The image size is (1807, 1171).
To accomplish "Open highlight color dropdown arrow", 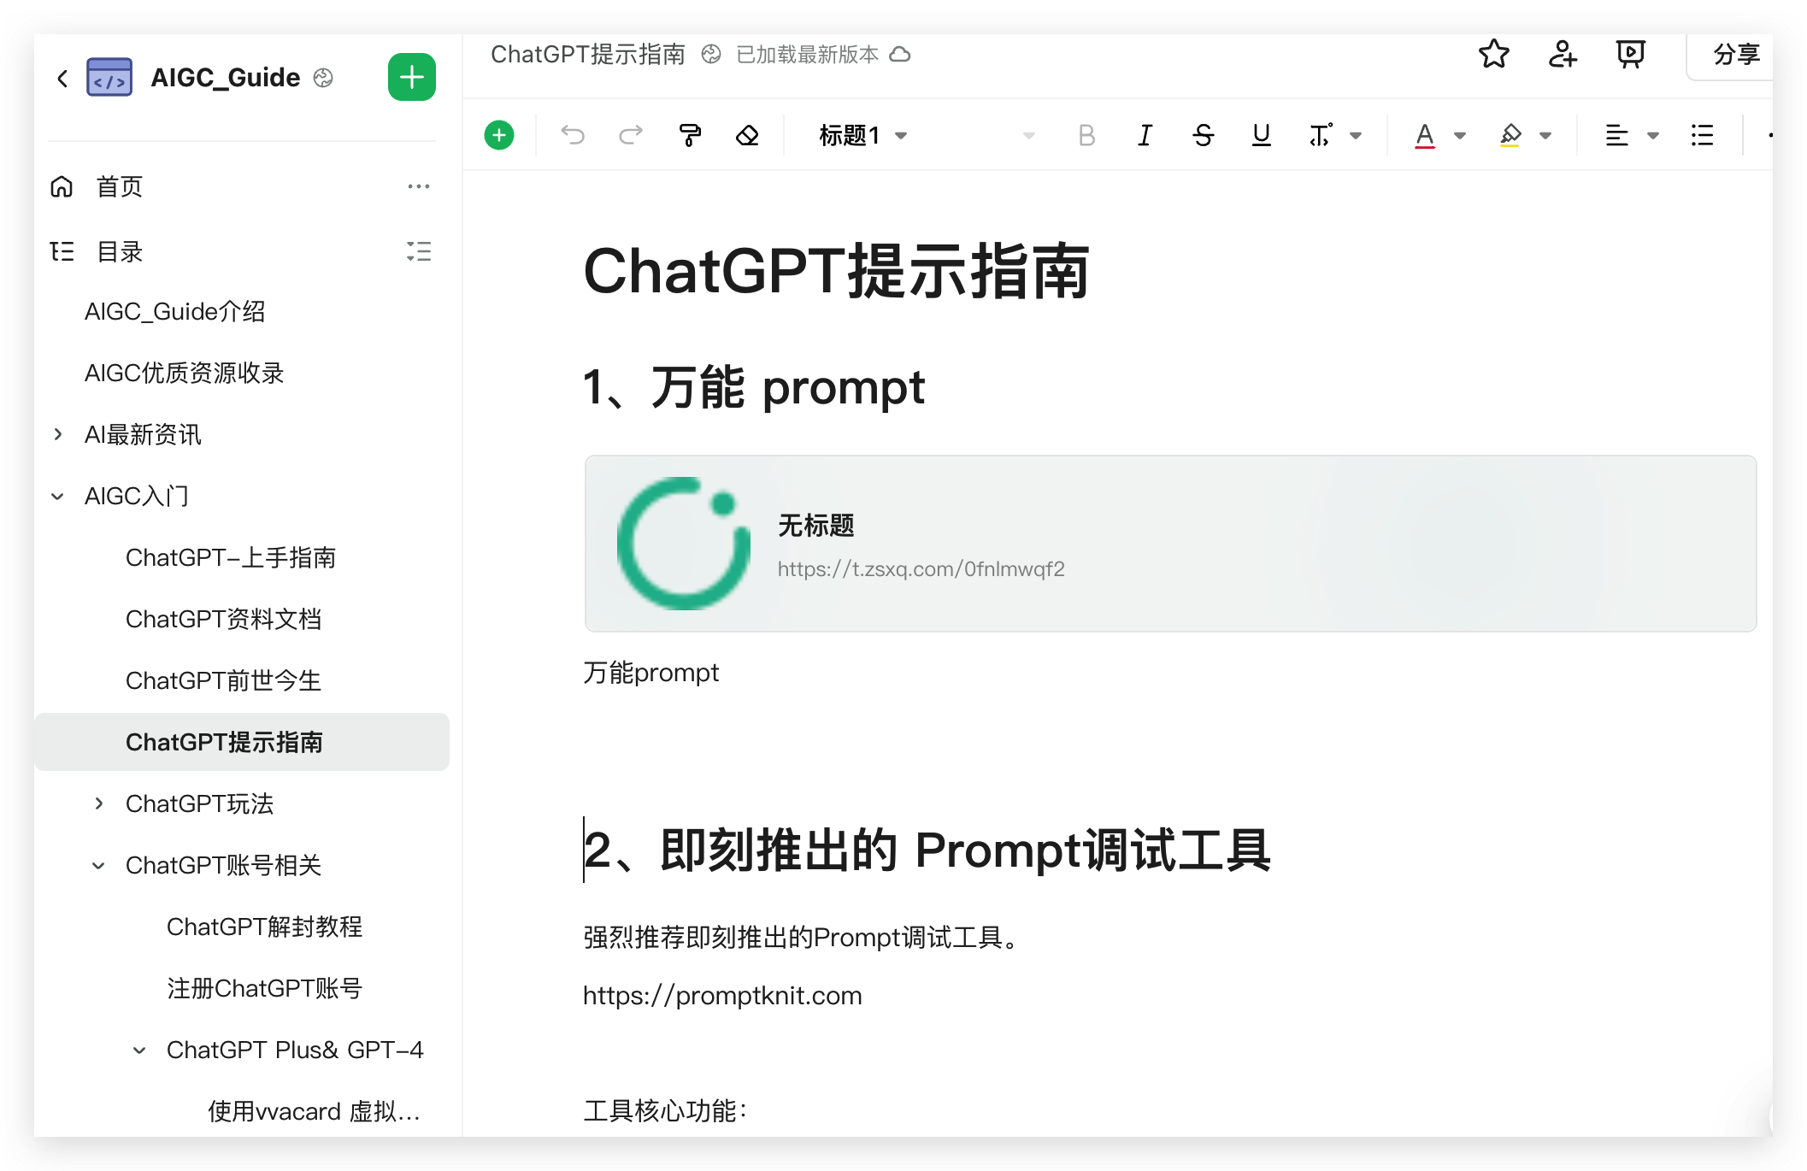I will [1545, 135].
